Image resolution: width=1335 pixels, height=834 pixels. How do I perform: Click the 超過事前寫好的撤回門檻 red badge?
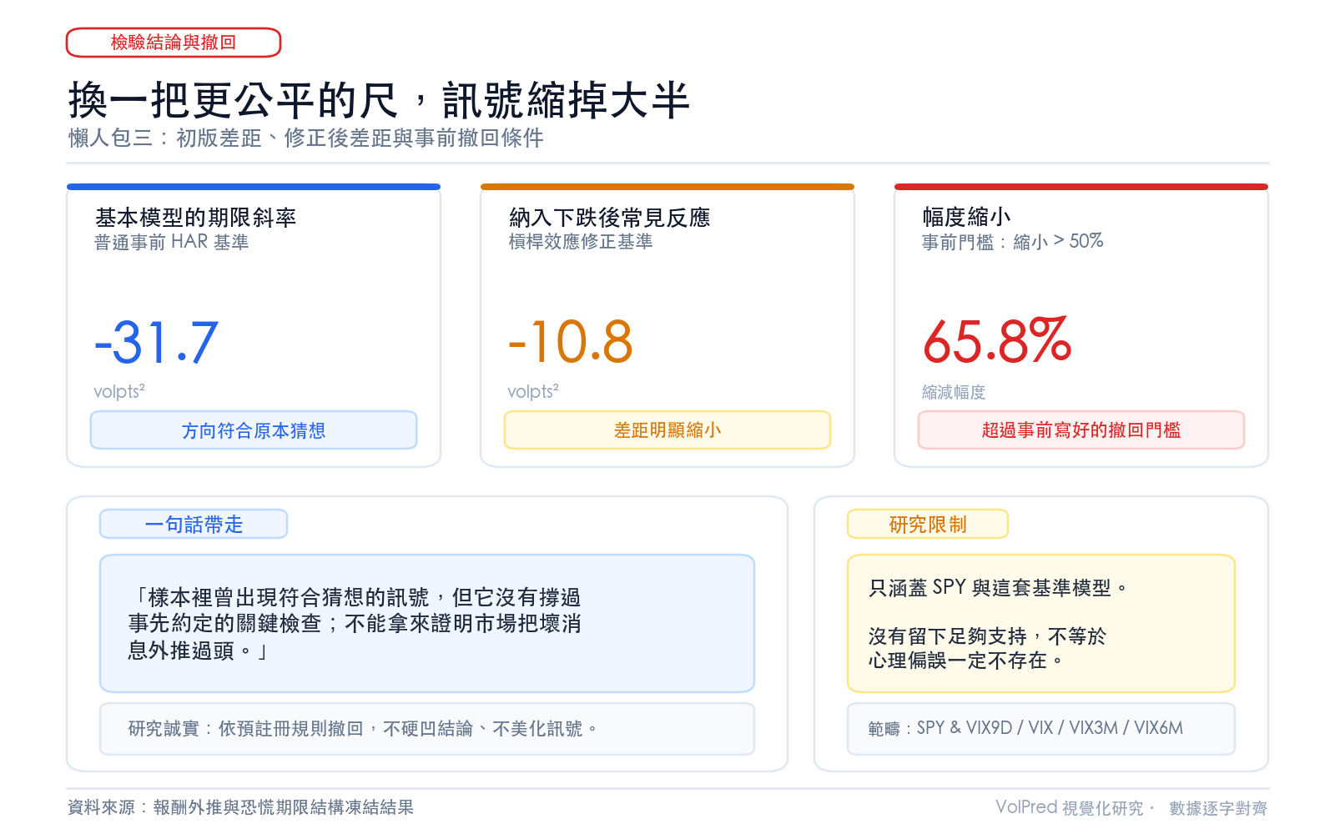[1081, 430]
